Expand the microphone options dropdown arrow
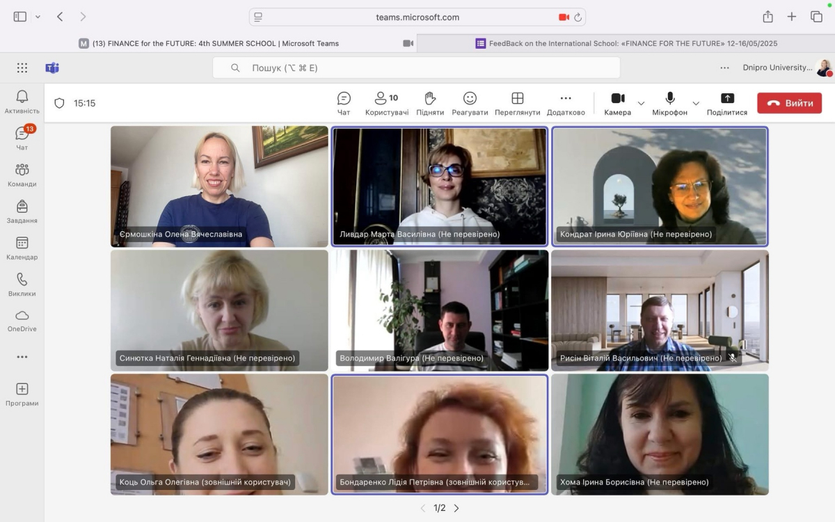The width and height of the screenshot is (835, 522). tap(695, 103)
